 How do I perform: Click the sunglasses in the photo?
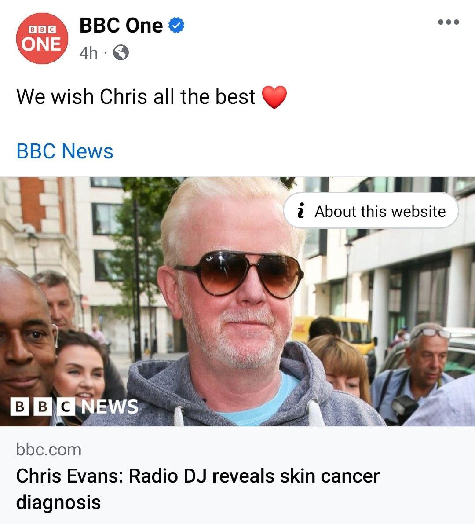[x=238, y=273]
